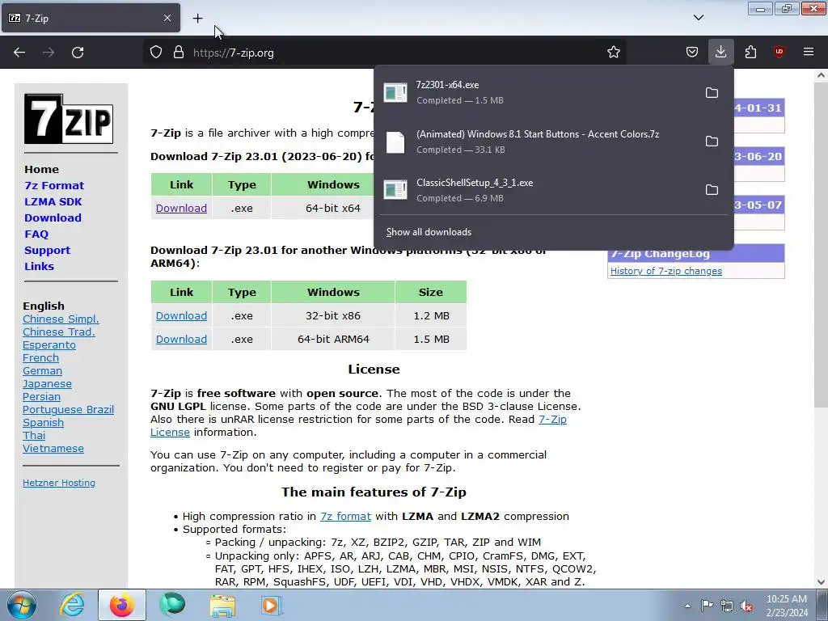The image size is (828, 621).
Task: Download the 32-bit x86 installer
Action: click(x=181, y=316)
